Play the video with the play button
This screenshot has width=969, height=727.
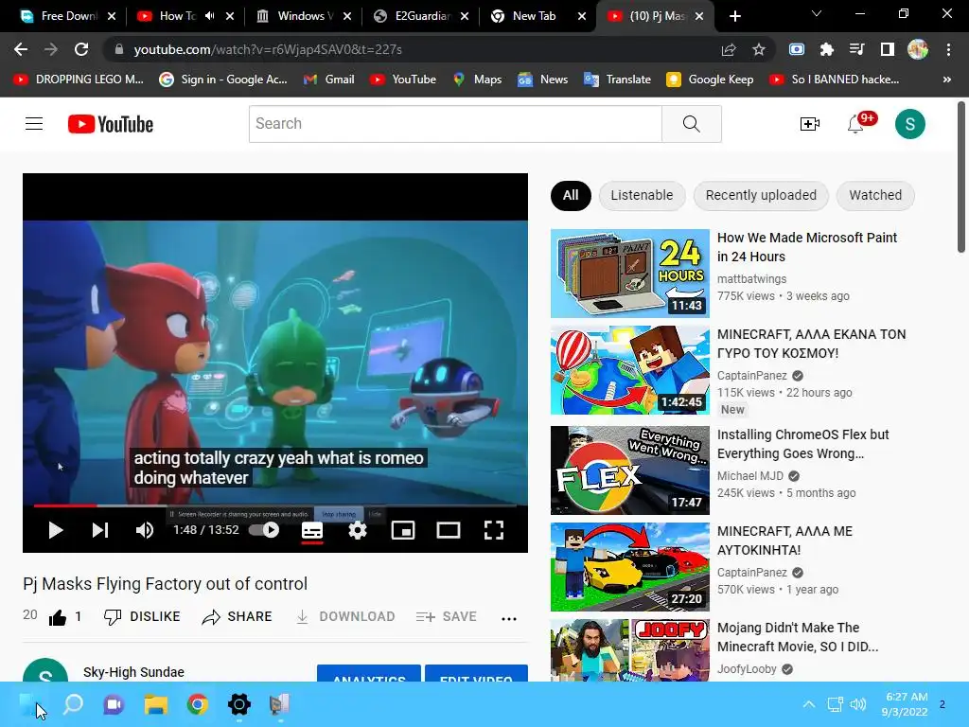coord(56,530)
